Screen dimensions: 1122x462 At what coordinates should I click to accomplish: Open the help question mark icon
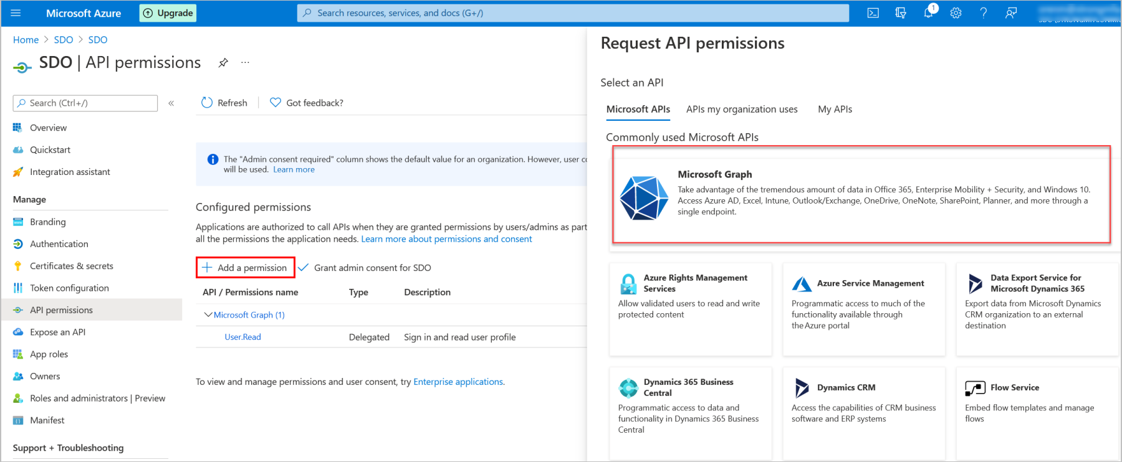pyautogui.click(x=983, y=13)
